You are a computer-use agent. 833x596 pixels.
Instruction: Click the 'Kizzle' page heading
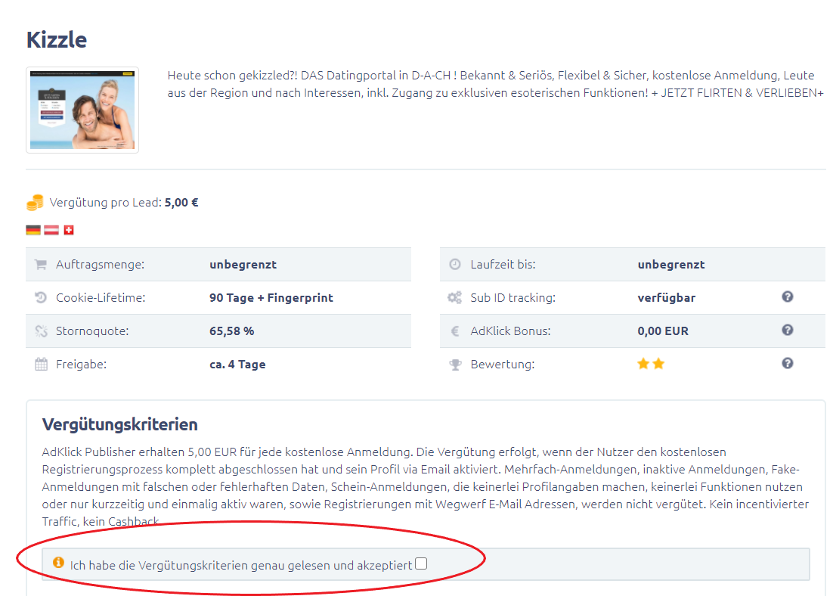pos(56,40)
